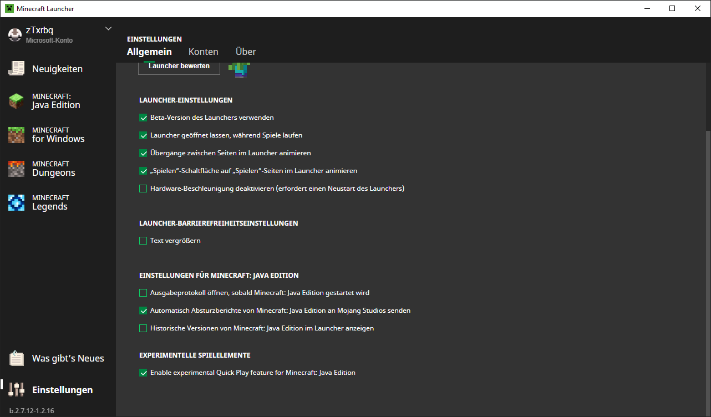Select the Minecraft for Windows icon
Image resolution: width=711 pixels, height=417 pixels.
[x=17, y=135]
